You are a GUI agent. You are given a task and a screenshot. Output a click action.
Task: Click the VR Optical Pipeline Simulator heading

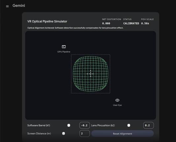tap(47, 21)
